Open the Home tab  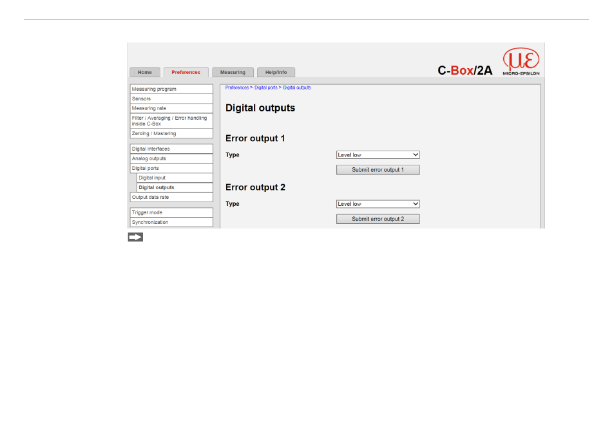[145, 72]
